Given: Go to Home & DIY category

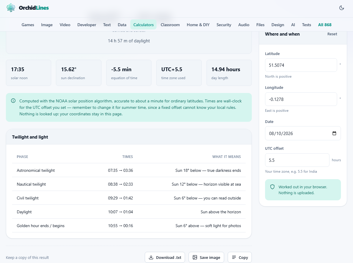Looking at the screenshot, I should point(198,25).
